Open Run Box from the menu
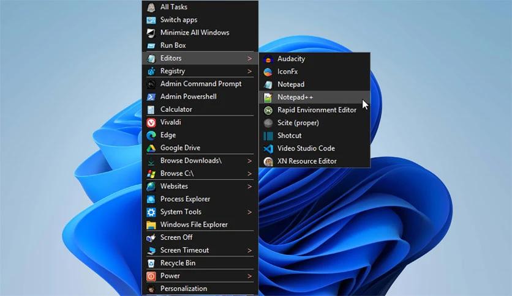 pos(200,45)
